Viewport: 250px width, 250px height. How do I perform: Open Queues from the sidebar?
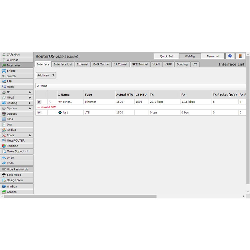pyautogui.click(x=12, y=114)
